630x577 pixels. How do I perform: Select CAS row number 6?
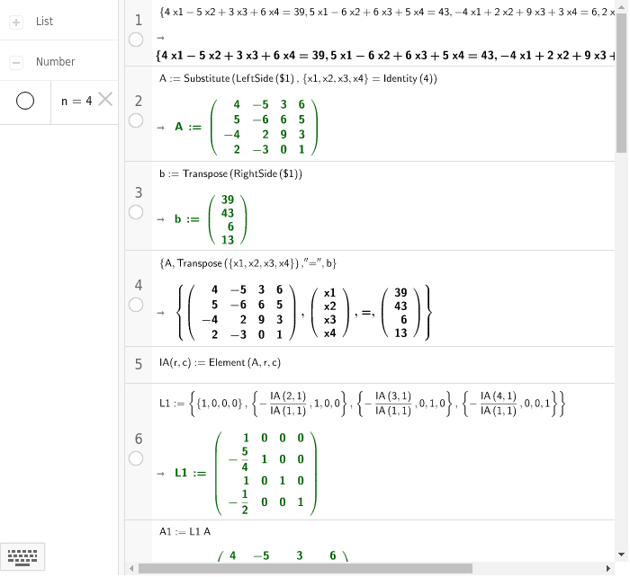139,439
